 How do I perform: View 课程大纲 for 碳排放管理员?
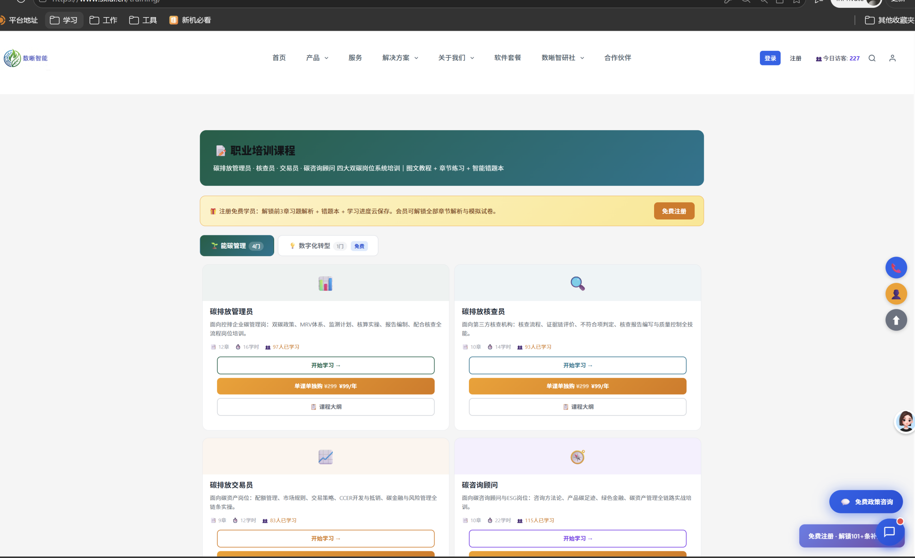pos(325,407)
